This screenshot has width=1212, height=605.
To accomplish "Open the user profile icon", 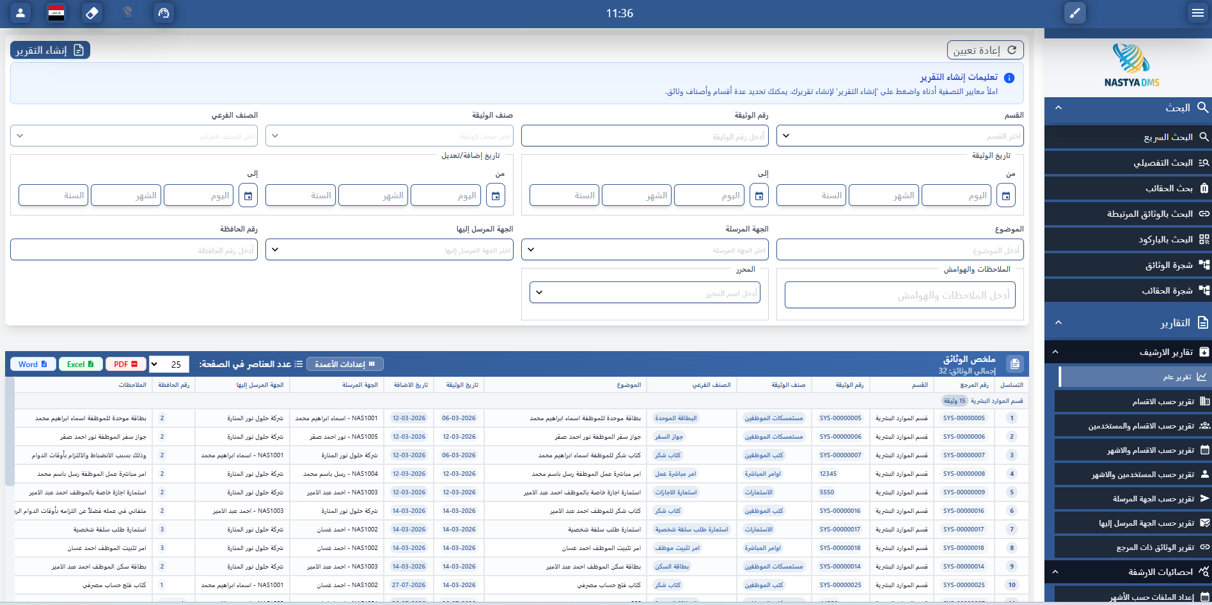I will click(x=20, y=13).
